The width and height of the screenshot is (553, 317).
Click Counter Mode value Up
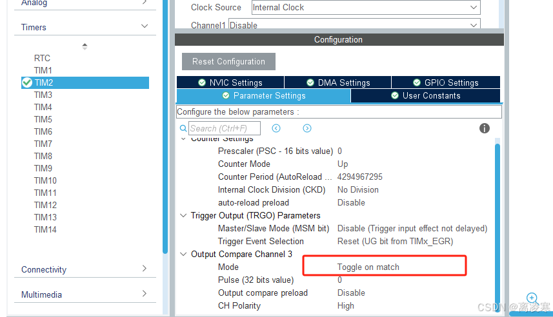click(343, 164)
